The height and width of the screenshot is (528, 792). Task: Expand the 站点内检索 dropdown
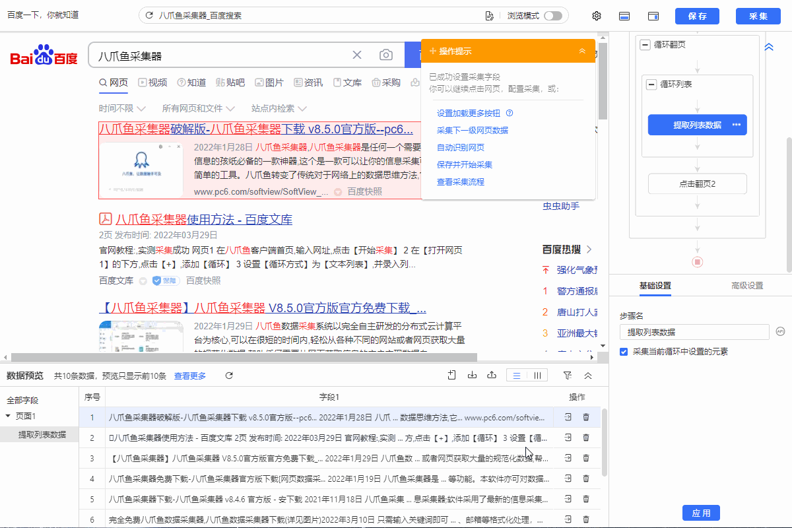pos(279,108)
